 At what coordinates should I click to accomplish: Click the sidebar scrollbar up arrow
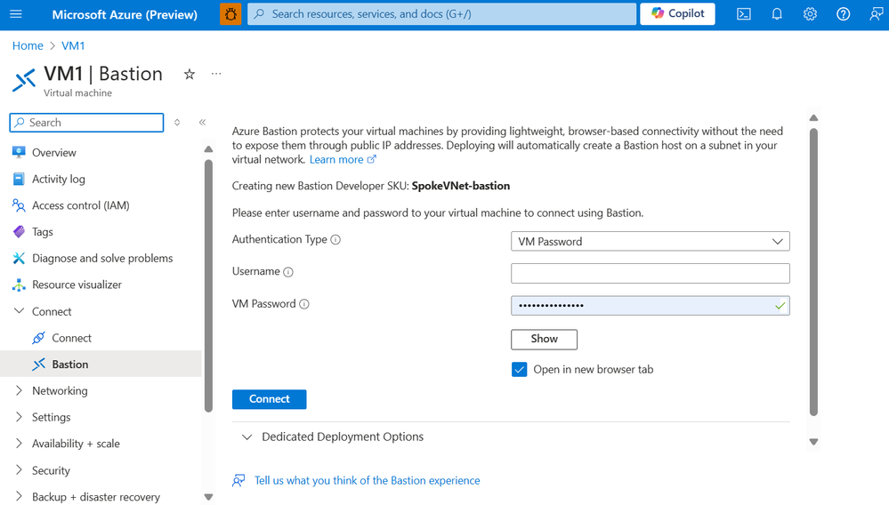pyautogui.click(x=208, y=148)
